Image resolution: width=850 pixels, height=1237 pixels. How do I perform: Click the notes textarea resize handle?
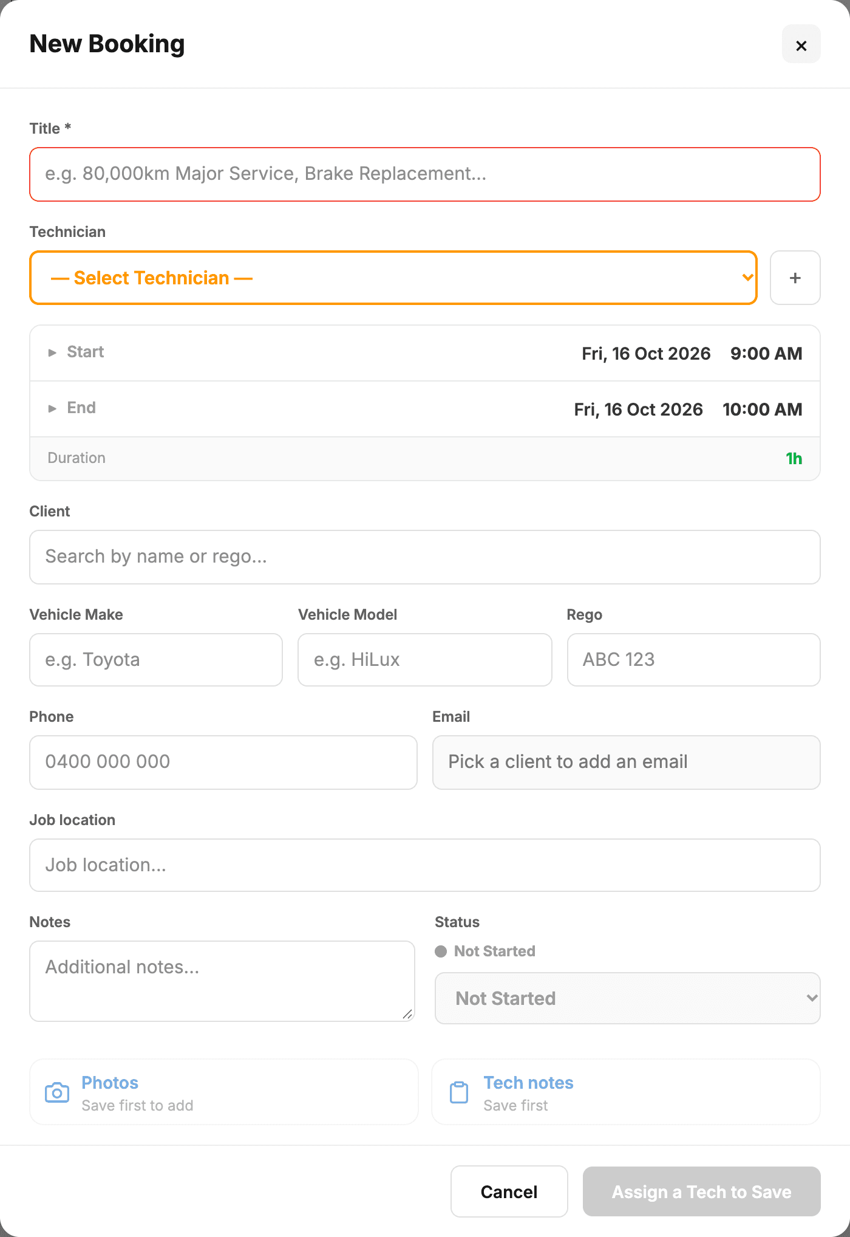[407, 1014]
